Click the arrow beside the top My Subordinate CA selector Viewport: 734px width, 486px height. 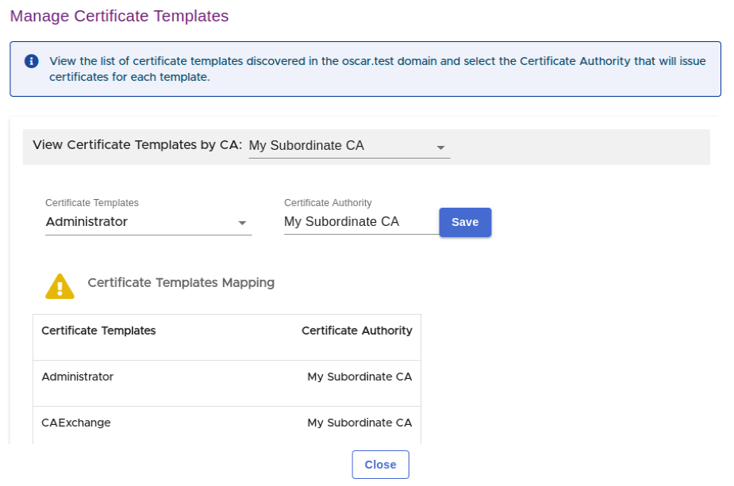click(441, 147)
